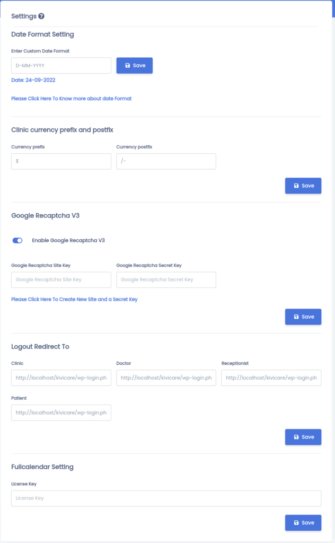
Task: Click the Currency prefix field
Action: [x=61, y=161]
